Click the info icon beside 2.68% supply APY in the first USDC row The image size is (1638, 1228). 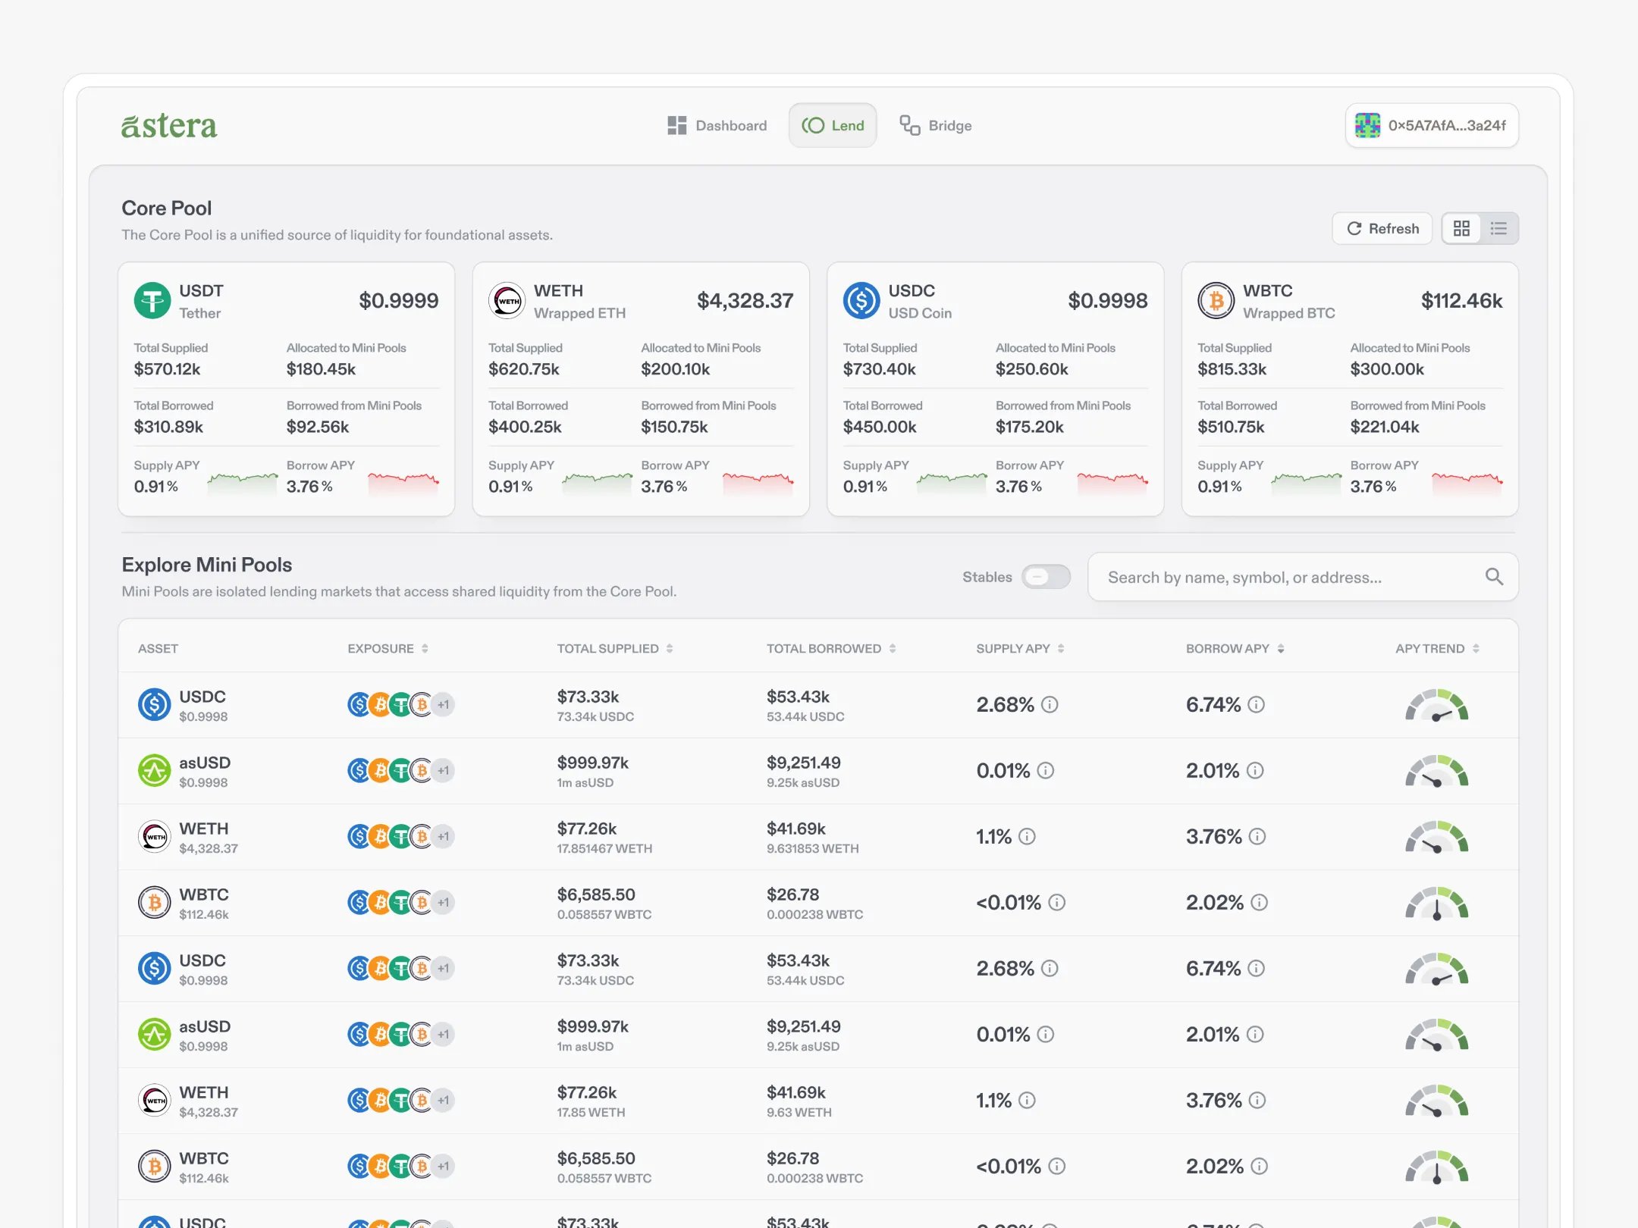coord(1050,705)
